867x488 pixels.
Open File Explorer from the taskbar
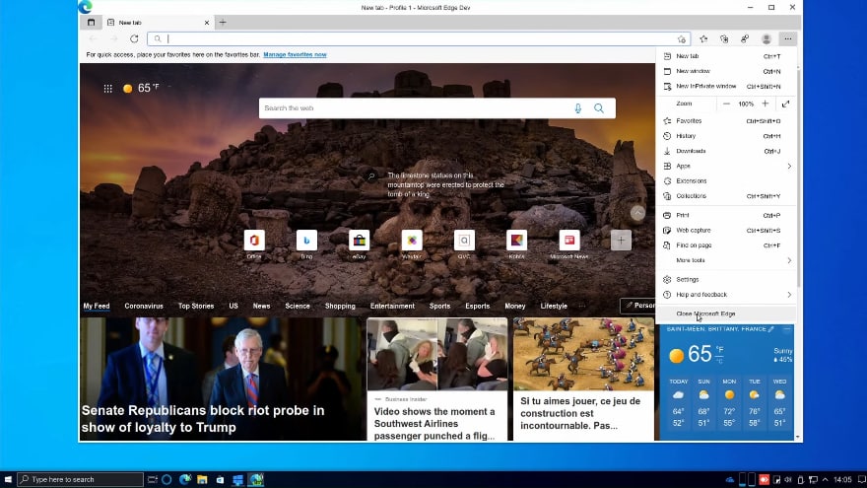coord(202,479)
